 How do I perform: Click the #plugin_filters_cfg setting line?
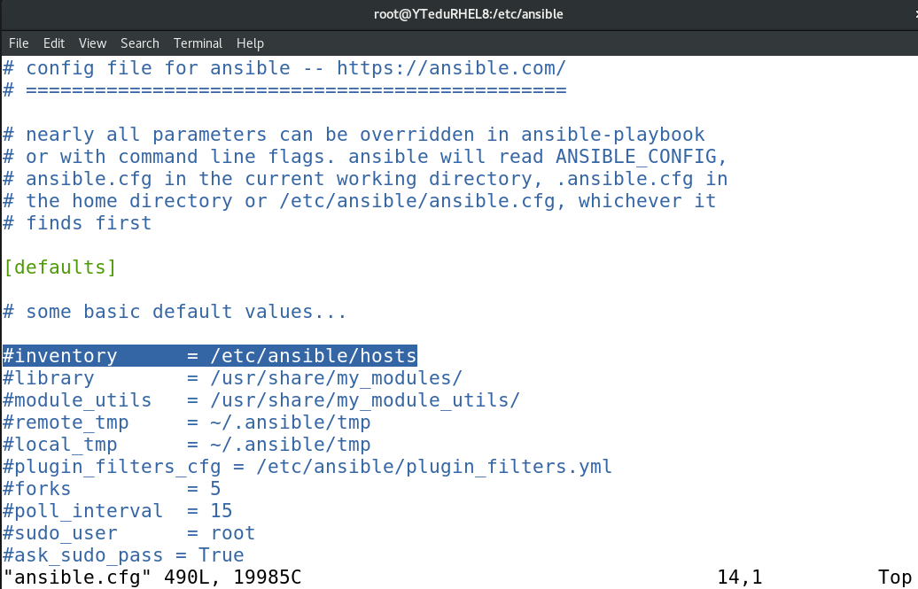click(307, 467)
